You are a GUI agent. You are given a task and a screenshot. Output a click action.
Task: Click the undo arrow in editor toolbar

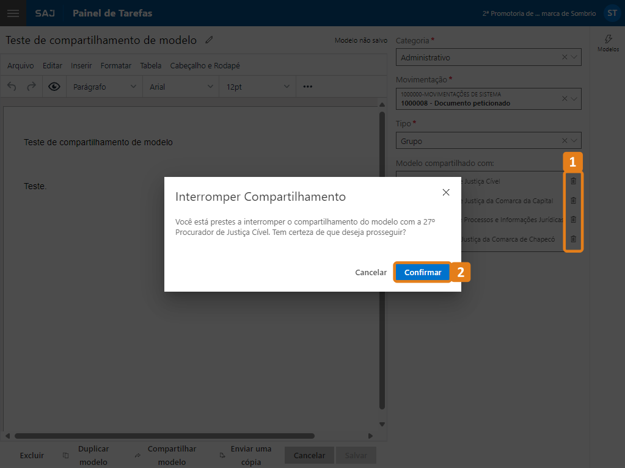coord(12,87)
